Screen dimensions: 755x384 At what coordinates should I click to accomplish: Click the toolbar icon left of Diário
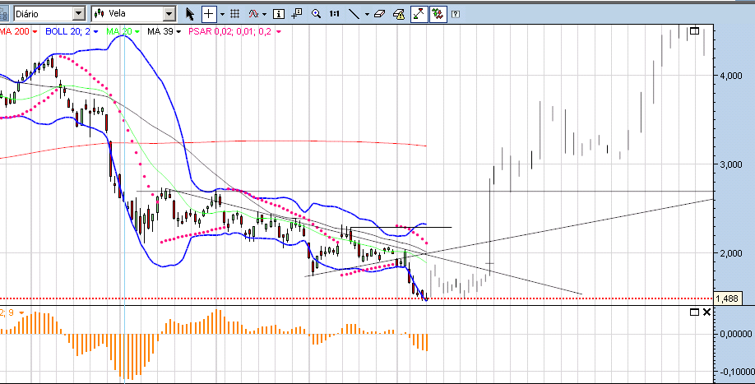tap(3, 13)
